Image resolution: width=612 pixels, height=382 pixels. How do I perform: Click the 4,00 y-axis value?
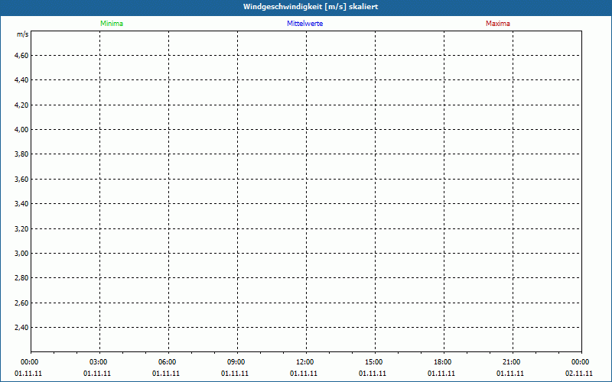[x=21, y=129]
